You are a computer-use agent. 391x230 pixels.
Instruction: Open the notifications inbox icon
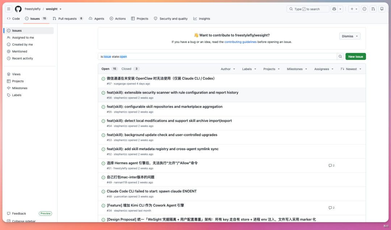(x=382, y=9)
